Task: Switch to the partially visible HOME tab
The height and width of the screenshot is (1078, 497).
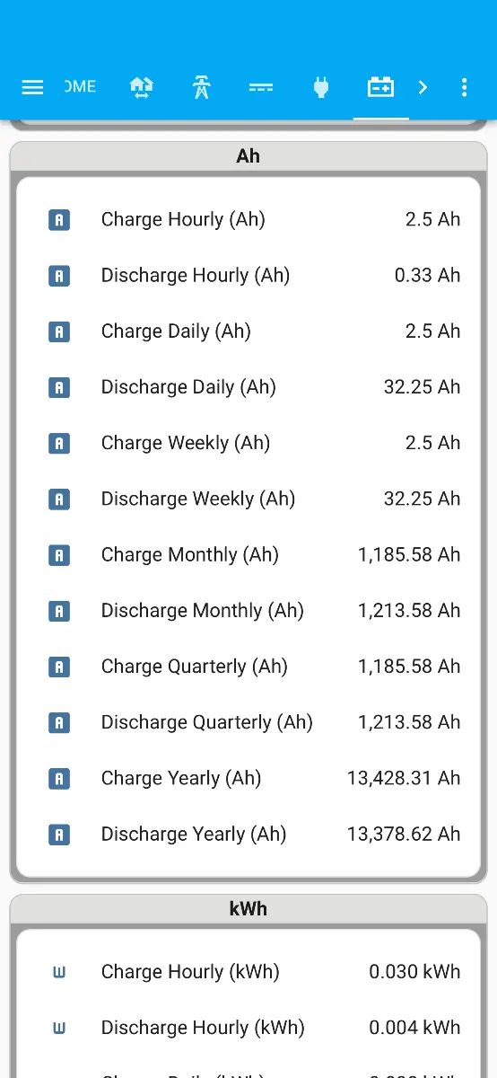Action: pos(80,87)
